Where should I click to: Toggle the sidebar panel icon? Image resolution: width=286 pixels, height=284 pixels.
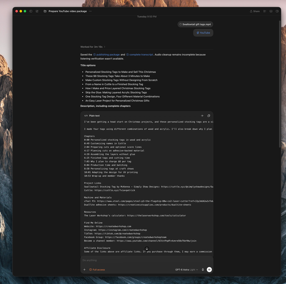pyautogui.click(x=31, y=11)
